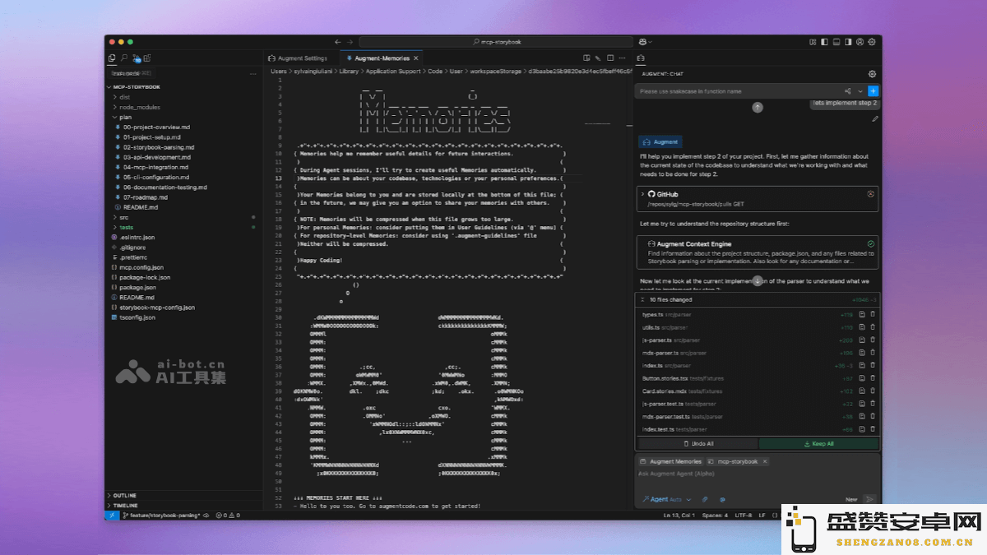Viewport: 987px width, 555px height.
Task: Click the Augment Memories context chip
Action: click(x=671, y=461)
